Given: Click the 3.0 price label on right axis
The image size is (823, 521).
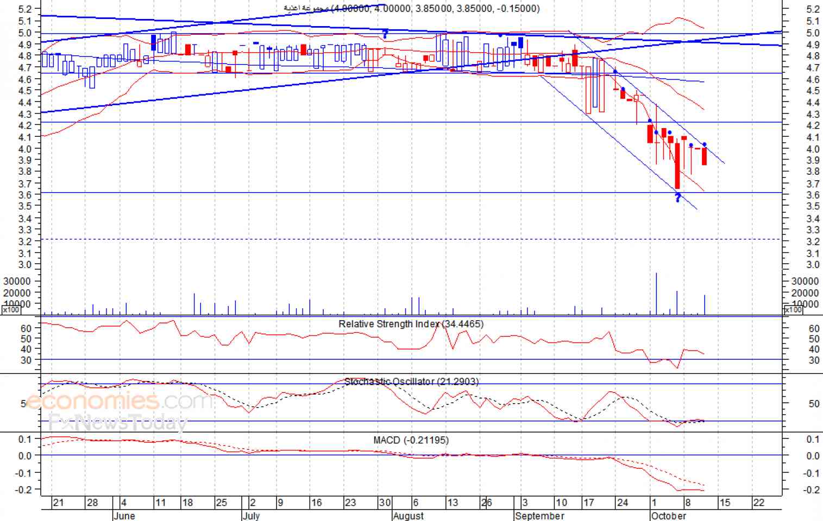Looking at the screenshot, I should click(x=813, y=265).
